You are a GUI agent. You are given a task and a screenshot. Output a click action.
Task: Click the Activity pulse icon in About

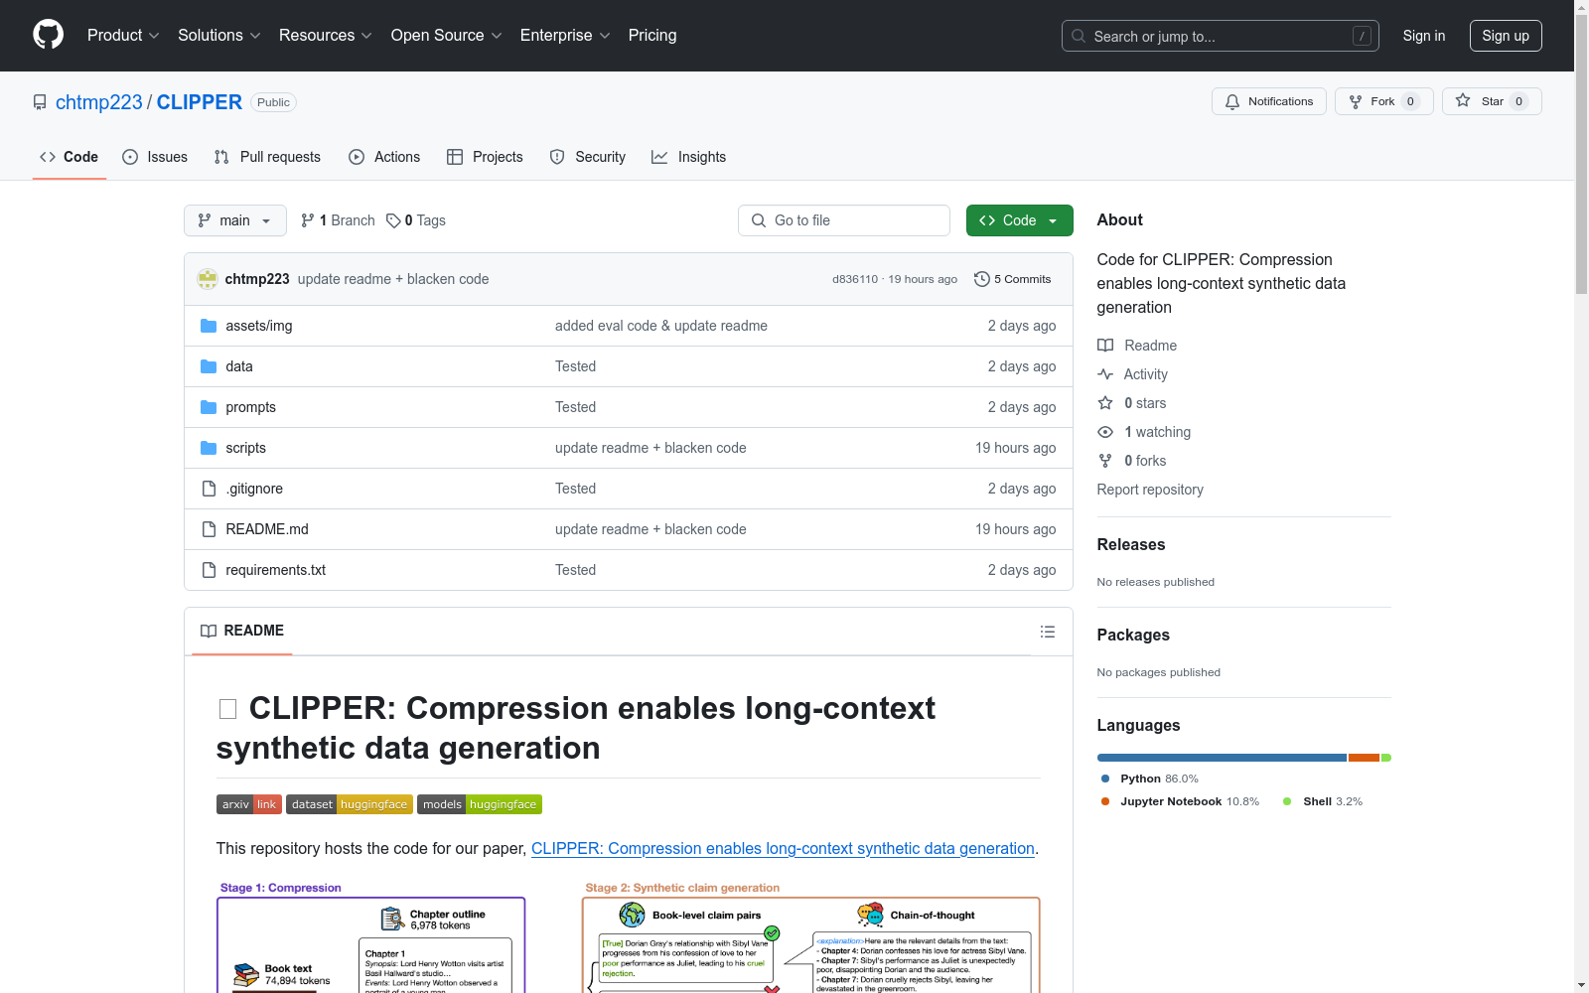click(1105, 374)
